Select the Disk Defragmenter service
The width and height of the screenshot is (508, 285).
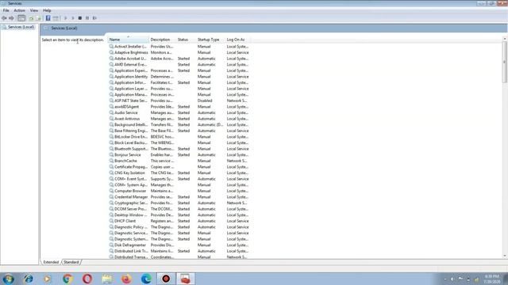pyautogui.click(x=179, y=245)
